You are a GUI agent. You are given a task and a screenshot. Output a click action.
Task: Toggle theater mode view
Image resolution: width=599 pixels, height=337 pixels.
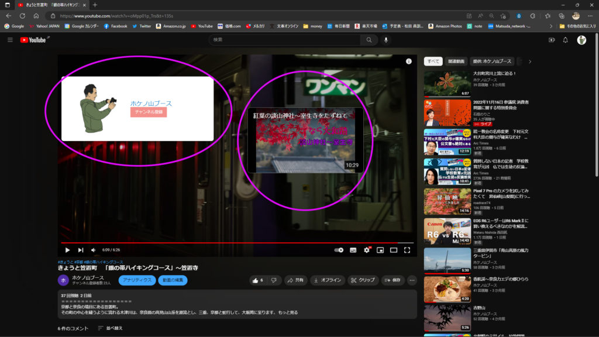[394, 250]
